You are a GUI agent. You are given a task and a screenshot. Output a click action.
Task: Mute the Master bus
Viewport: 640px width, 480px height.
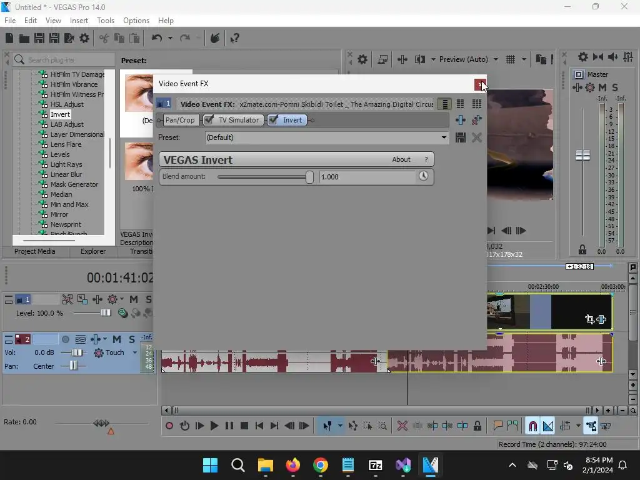(x=602, y=87)
